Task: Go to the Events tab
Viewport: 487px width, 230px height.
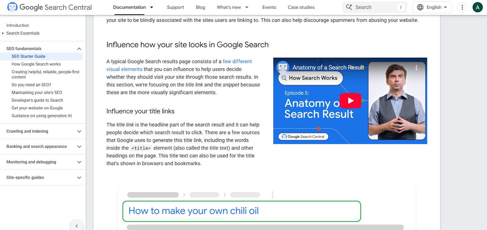Action: [269, 7]
